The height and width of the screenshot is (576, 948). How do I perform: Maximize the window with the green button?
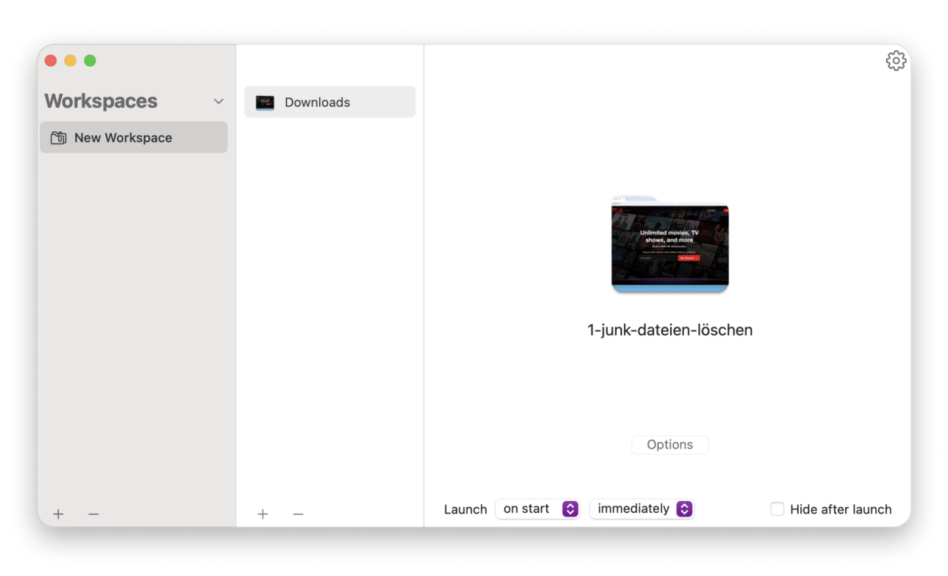(x=90, y=61)
